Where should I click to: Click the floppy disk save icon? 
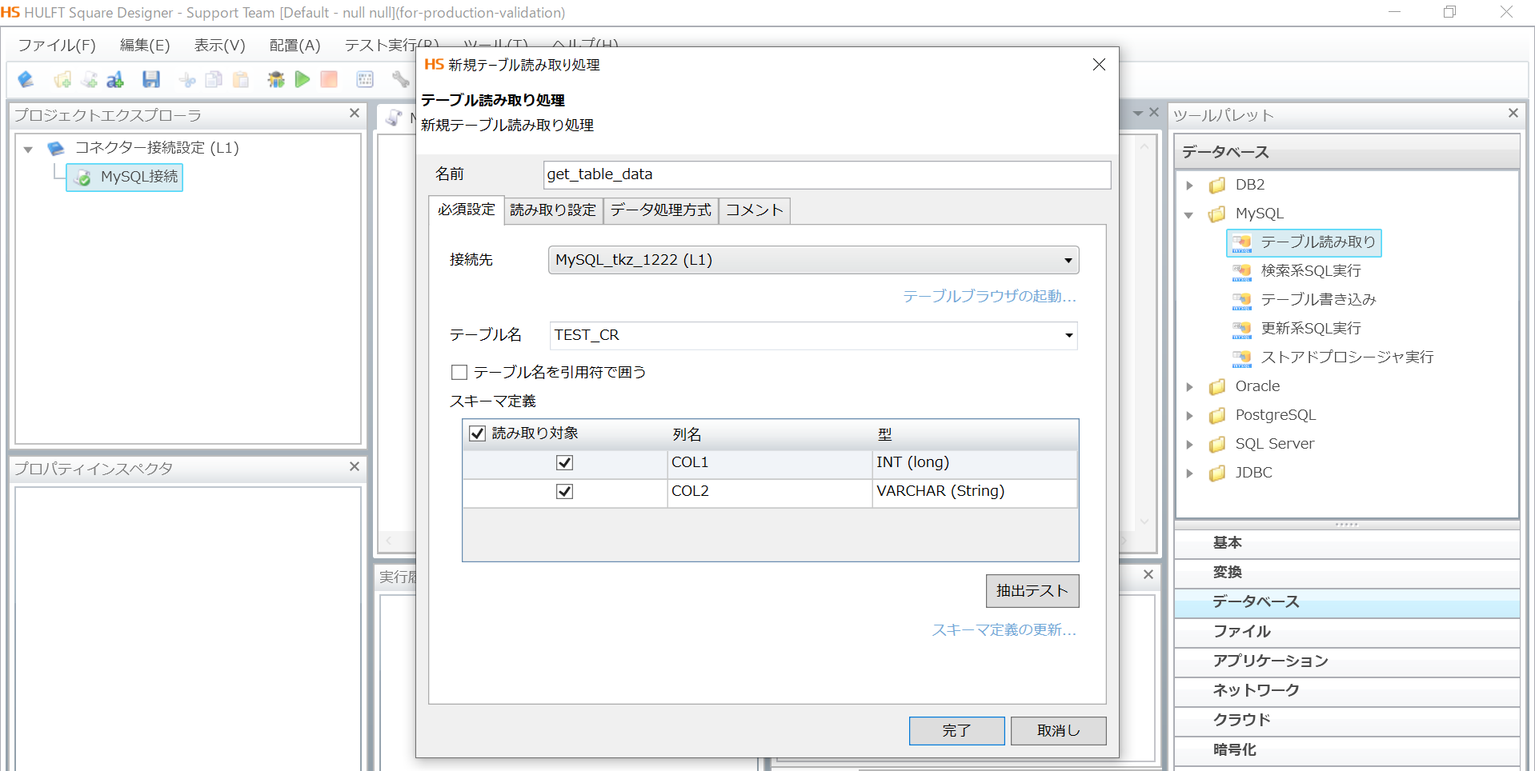(x=151, y=79)
